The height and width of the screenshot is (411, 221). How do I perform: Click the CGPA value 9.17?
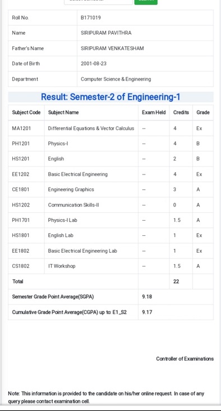click(147, 312)
